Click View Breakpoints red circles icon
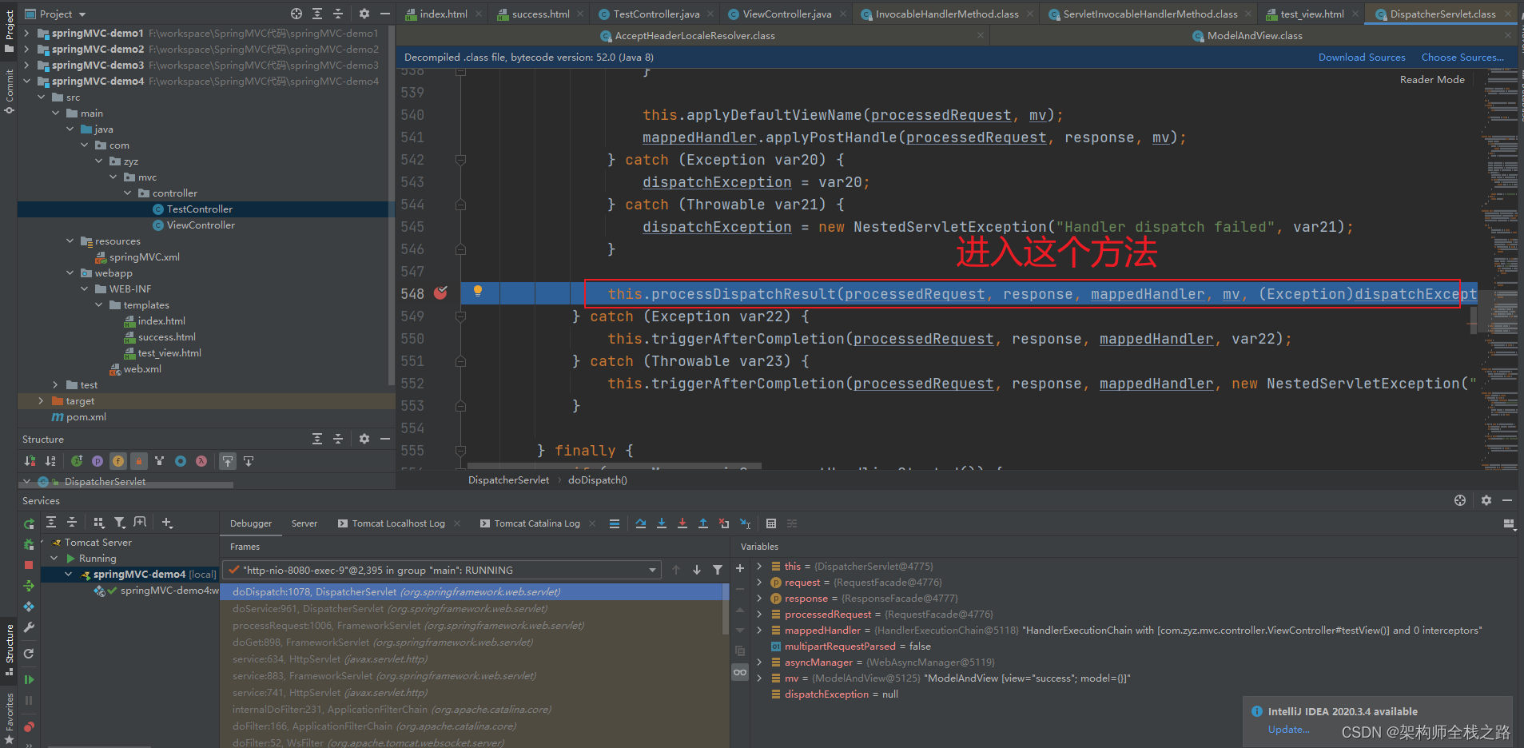 pos(29,726)
